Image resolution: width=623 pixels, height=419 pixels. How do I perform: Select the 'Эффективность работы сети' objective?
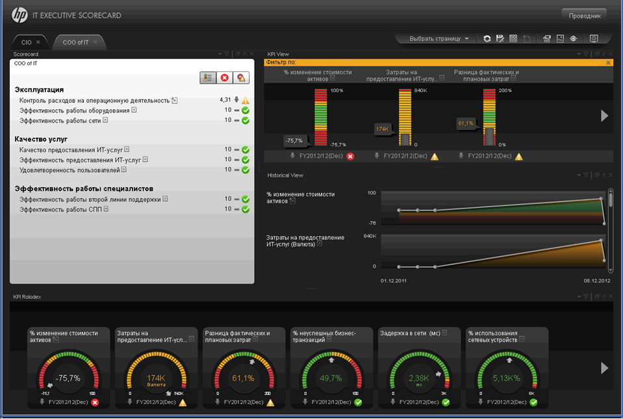pyautogui.click(x=60, y=120)
